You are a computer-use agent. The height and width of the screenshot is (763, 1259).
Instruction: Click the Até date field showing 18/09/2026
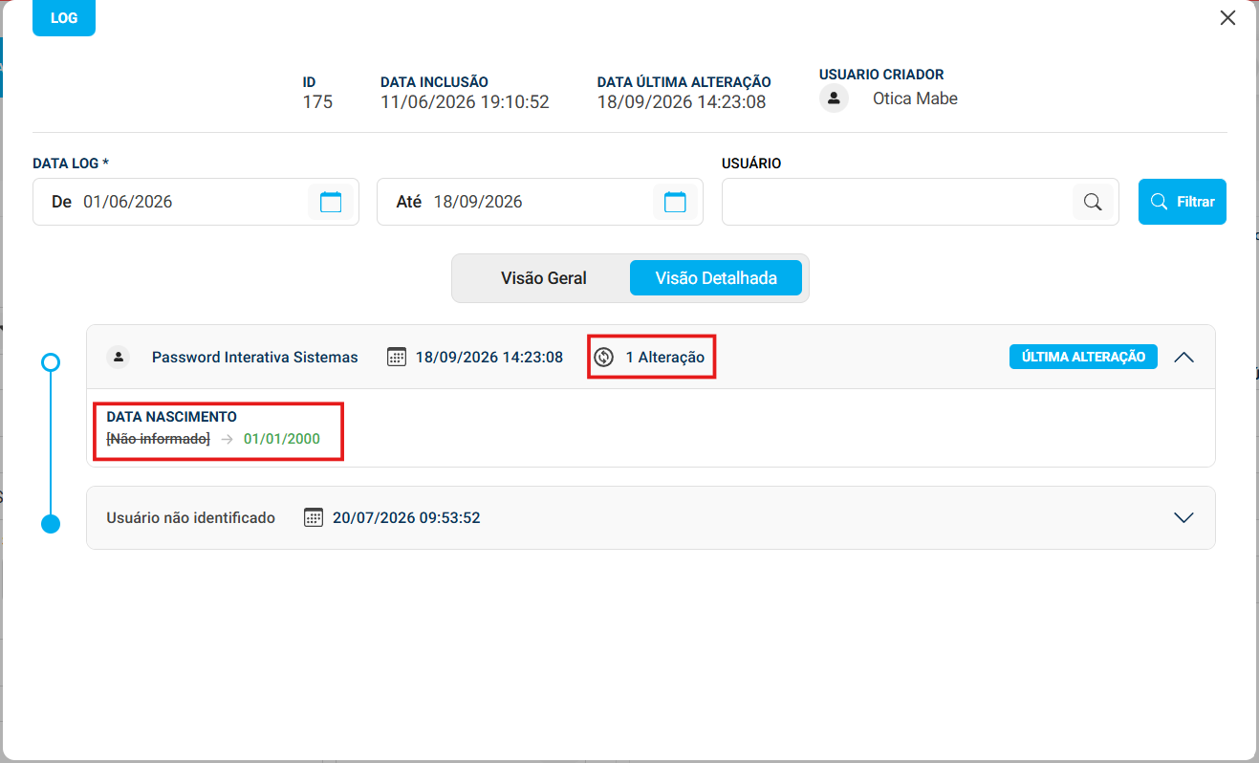(x=540, y=202)
